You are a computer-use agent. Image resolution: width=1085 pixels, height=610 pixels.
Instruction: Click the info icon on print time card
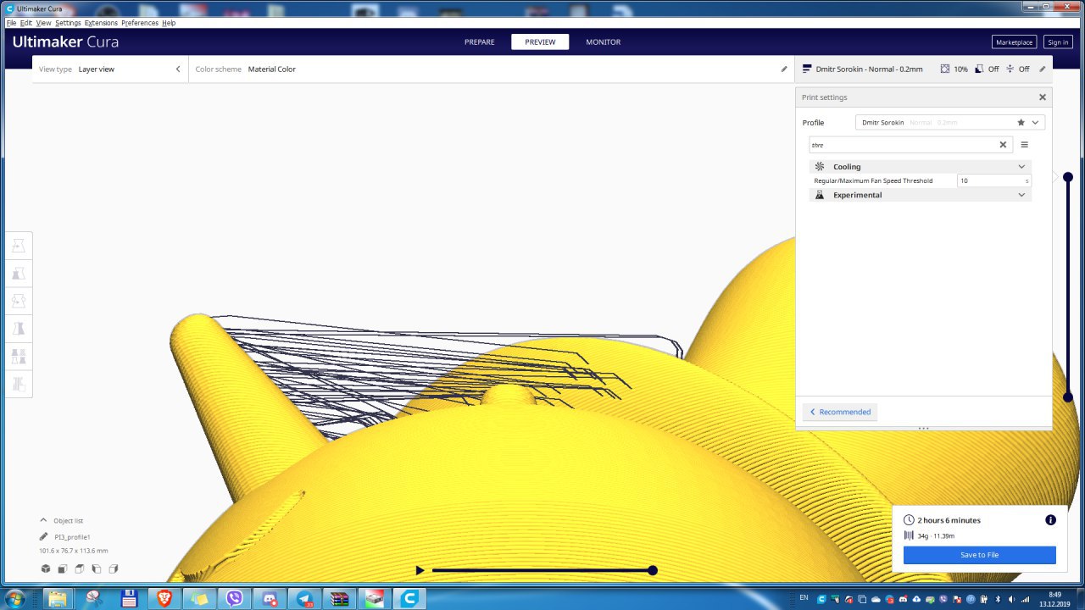1050,519
